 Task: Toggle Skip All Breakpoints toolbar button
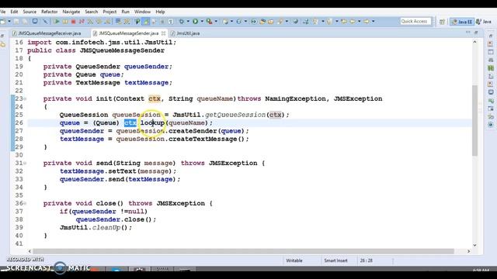tap(45, 22)
